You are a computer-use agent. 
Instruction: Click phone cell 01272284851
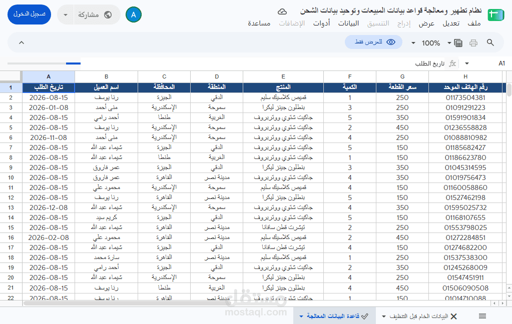point(465,237)
